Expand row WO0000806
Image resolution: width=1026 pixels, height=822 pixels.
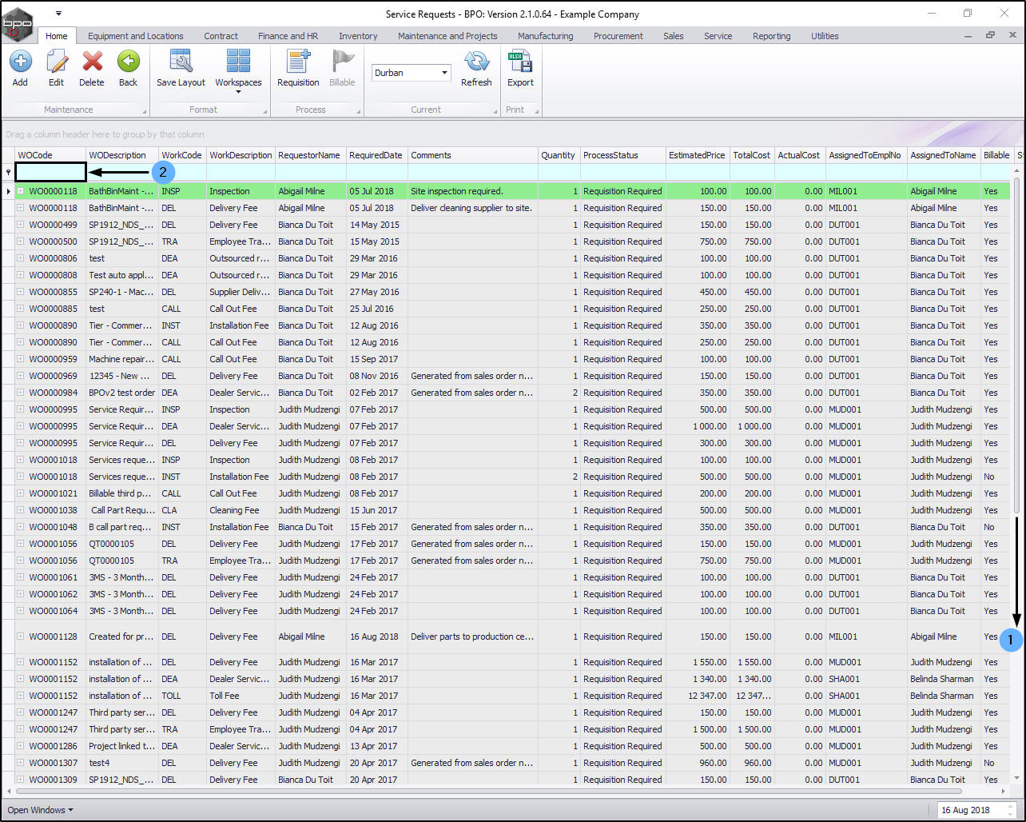21,258
